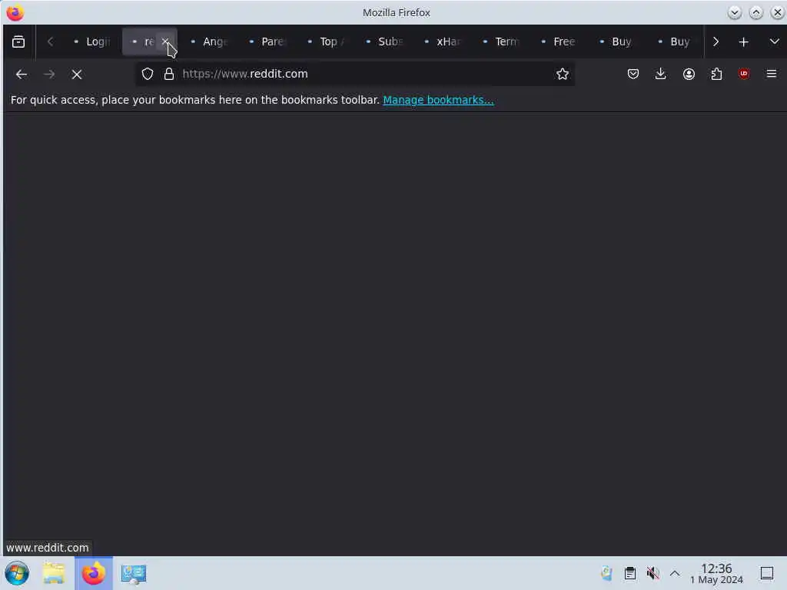The image size is (787, 590).
Task: Open the Start menu on the taskbar
Action: click(17, 573)
